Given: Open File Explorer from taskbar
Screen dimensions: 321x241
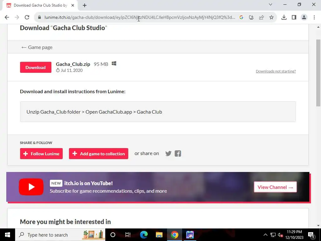Looking at the screenshot, I should 159,235.
